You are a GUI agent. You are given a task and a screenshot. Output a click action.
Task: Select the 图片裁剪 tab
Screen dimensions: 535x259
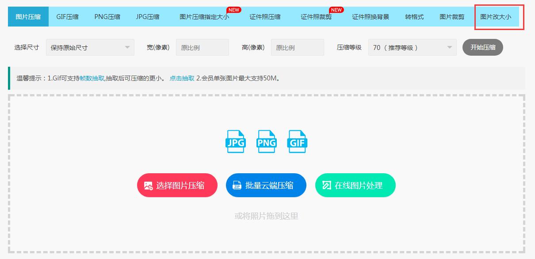coord(452,16)
